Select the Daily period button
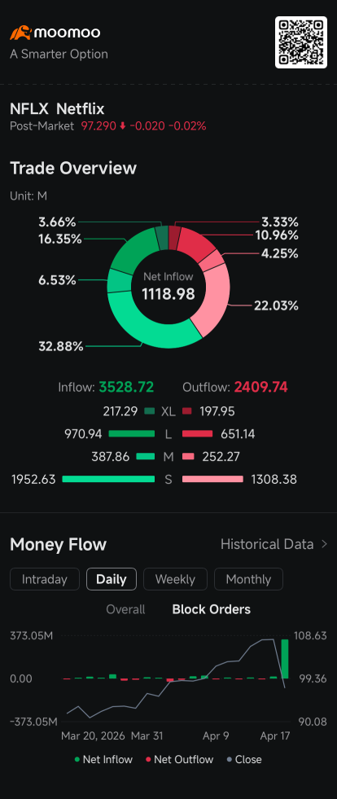This screenshot has height=799, width=337. (x=112, y=579)
